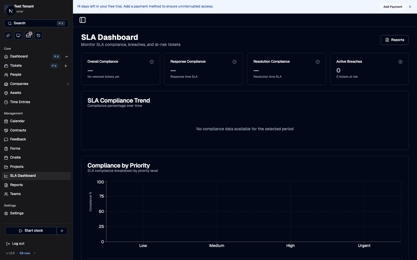Select SLA Dashboard in the Management menu
This screenshot has height=260, width=417.
click(23, 176)
